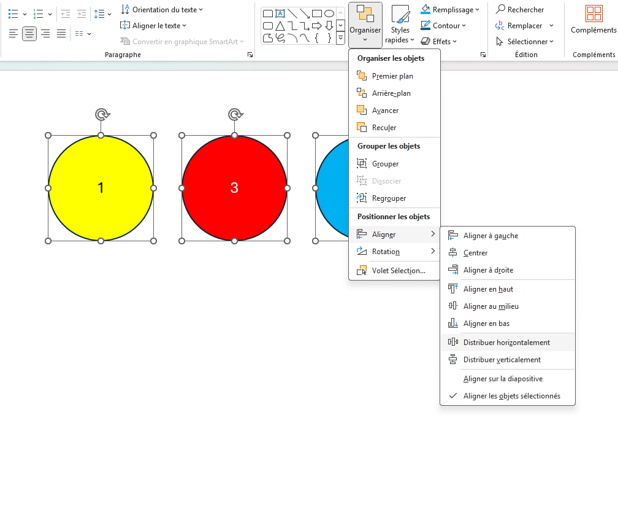
Task: Click Remplacer button
Action: tap(519, 26)
